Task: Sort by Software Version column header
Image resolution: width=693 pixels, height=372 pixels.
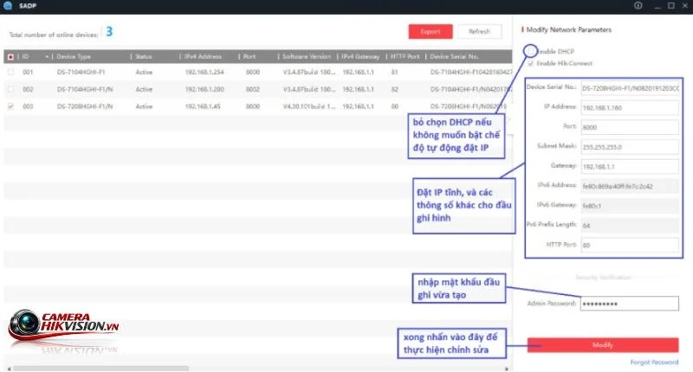Action: click(x=307, y=56)
